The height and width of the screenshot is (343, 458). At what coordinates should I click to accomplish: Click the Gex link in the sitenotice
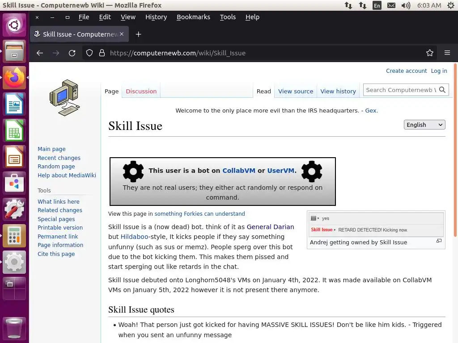[x=371, y=111]
